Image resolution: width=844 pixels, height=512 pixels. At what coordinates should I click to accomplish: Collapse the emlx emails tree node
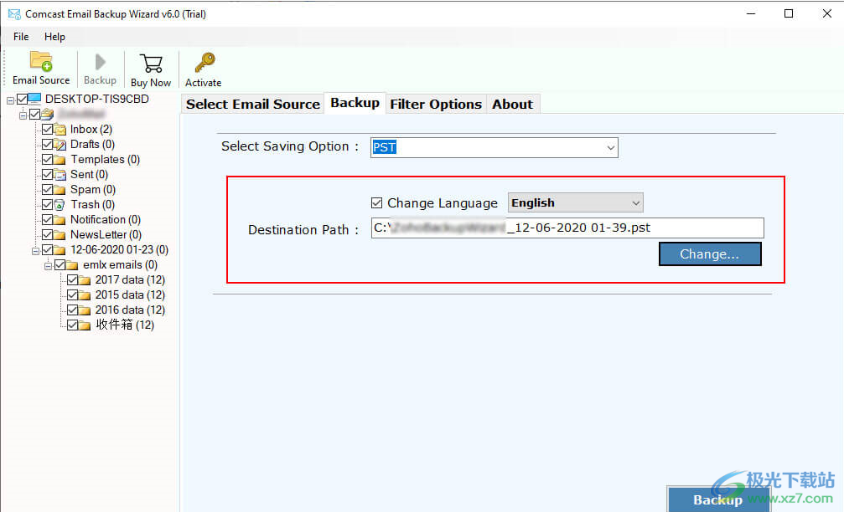point(48,266)
